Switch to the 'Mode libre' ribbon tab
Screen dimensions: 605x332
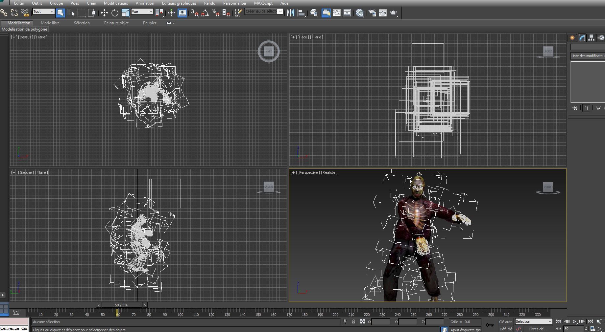pos(50,23)
